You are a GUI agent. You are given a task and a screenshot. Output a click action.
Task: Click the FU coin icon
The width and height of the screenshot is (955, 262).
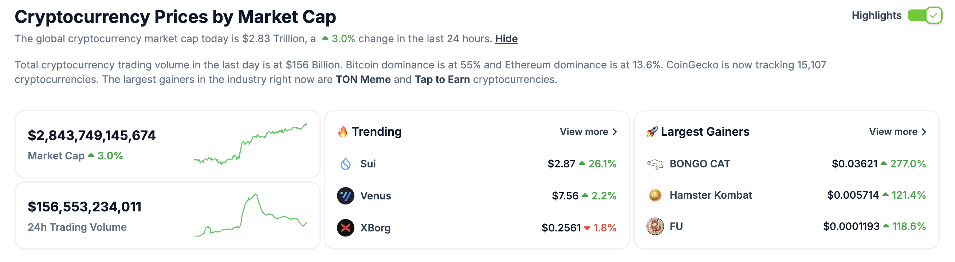(655, 226)
